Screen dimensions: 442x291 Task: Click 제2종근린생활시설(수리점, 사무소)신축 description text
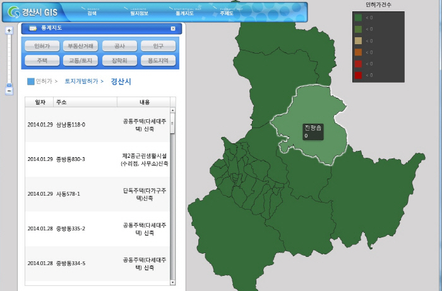coord(145,160)
